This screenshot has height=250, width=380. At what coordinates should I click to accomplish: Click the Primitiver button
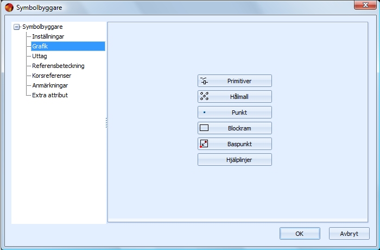tap(235, 81)
